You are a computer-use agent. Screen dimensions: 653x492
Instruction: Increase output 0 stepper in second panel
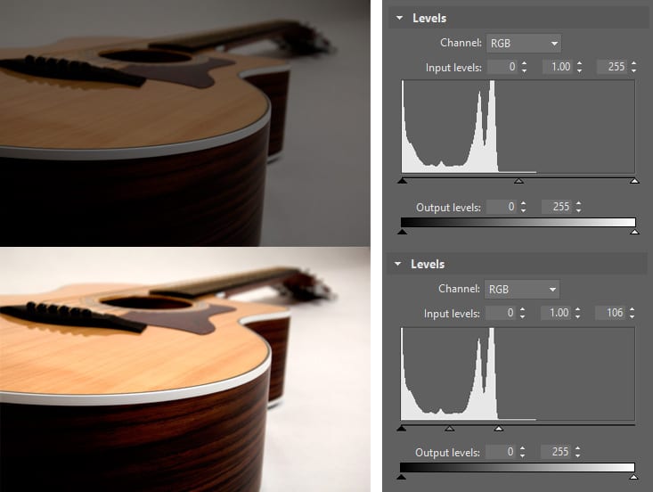coord(522,448)
